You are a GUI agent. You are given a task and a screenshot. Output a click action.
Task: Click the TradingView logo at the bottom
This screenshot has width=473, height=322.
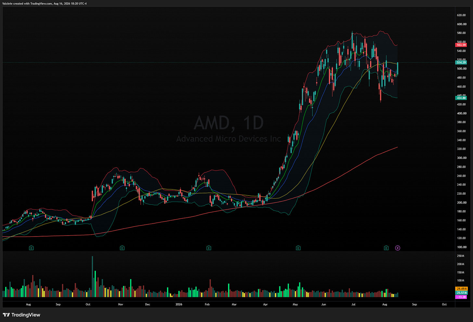click(21, 315)
